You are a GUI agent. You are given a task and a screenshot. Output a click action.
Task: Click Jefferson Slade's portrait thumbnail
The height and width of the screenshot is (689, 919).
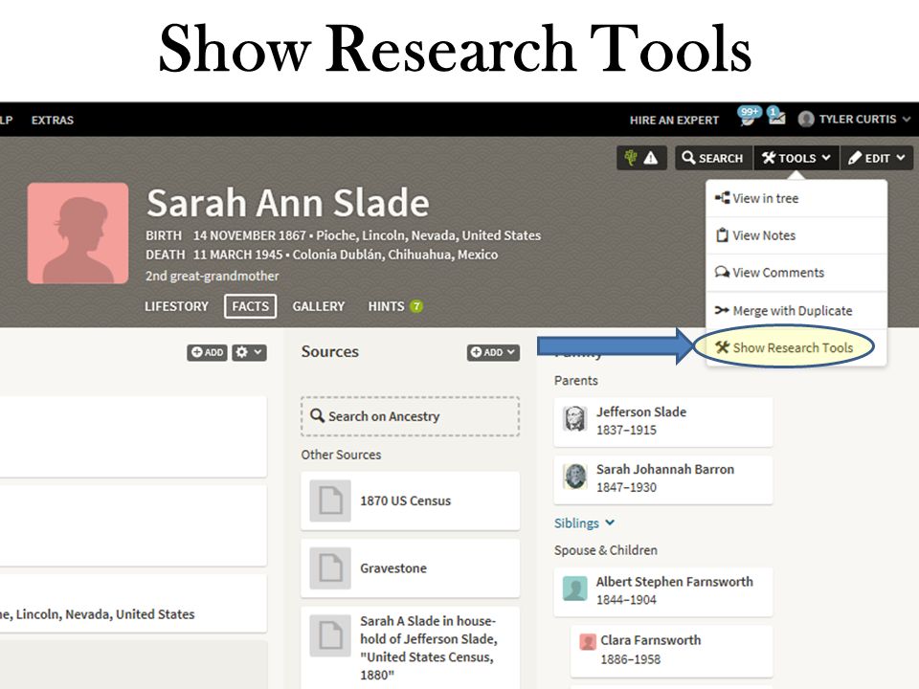click(574, 419)
